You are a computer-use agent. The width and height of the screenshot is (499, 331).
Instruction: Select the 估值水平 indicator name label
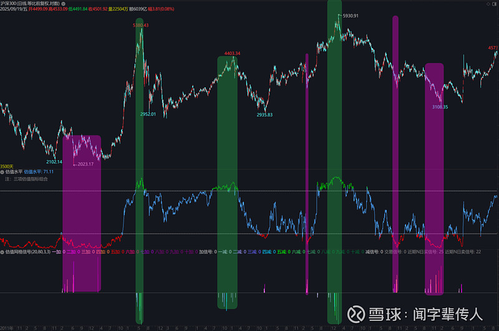coord(14,172)
